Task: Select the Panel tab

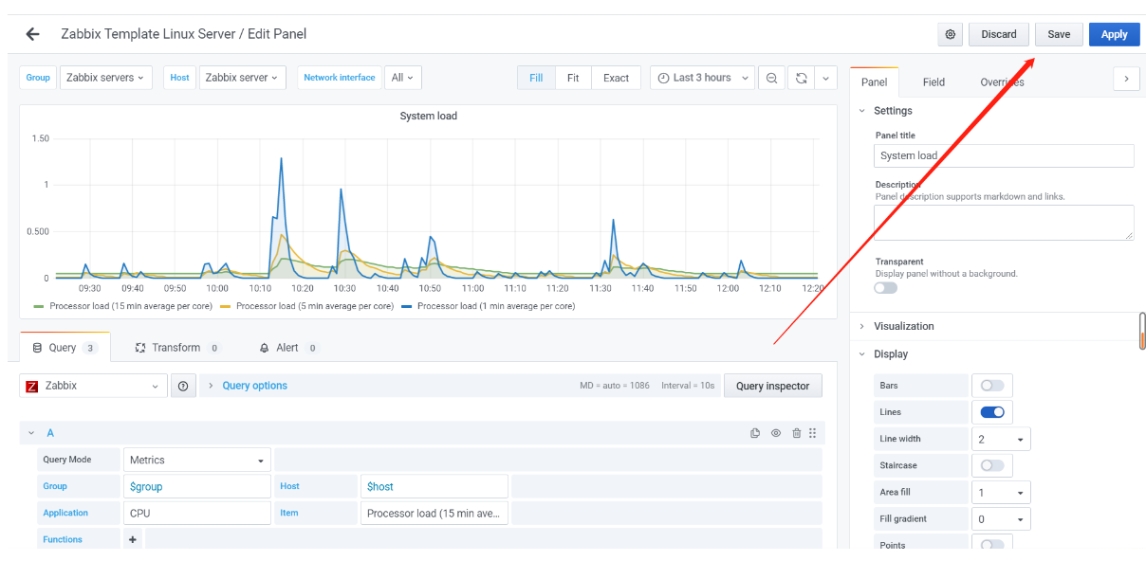Action: (874, 82)
